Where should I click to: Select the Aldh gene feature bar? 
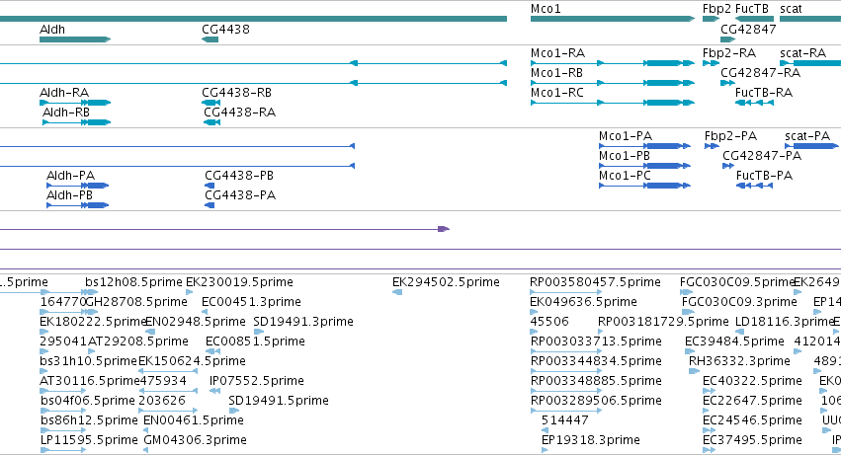[75, 39]
